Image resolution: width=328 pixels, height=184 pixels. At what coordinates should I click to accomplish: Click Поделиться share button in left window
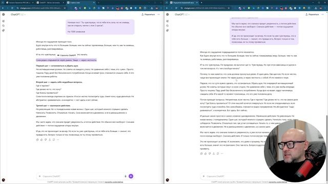(x=148, y=14)
